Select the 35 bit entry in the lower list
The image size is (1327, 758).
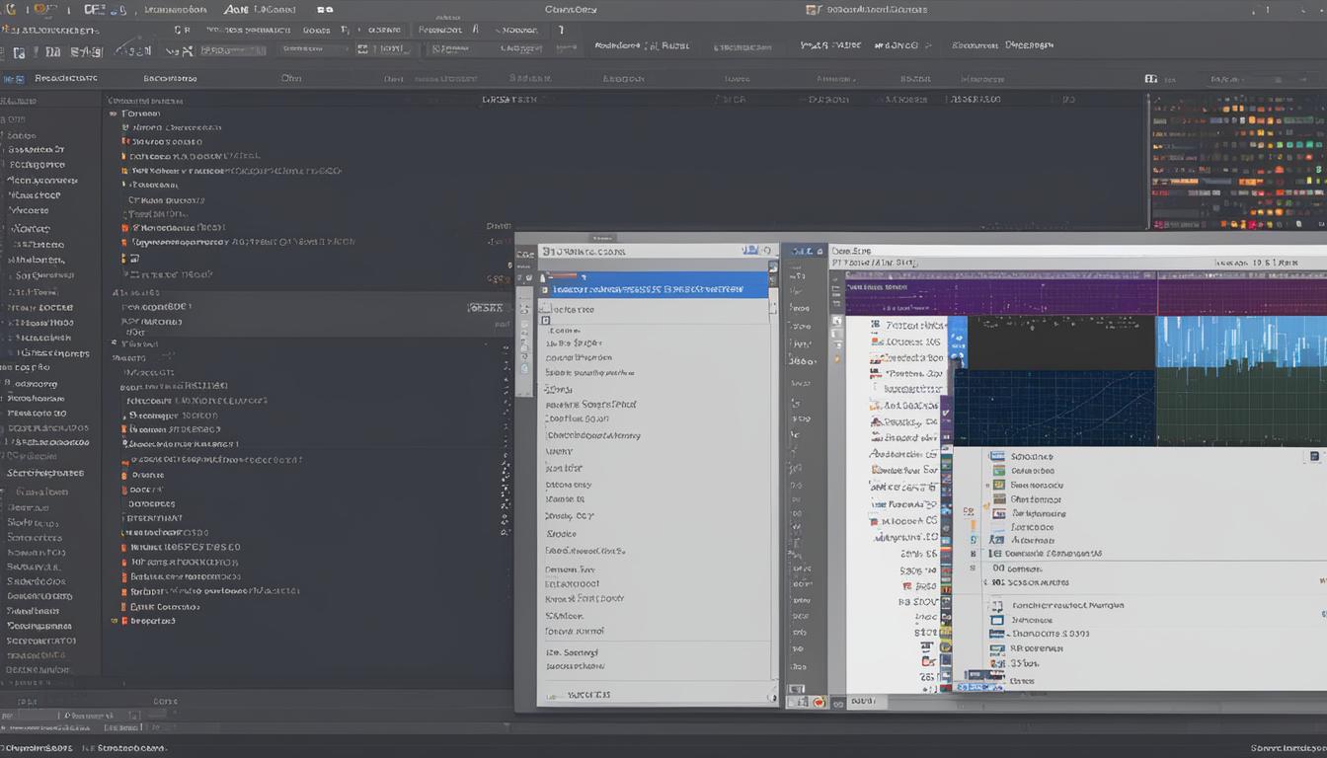point(1022,662)
